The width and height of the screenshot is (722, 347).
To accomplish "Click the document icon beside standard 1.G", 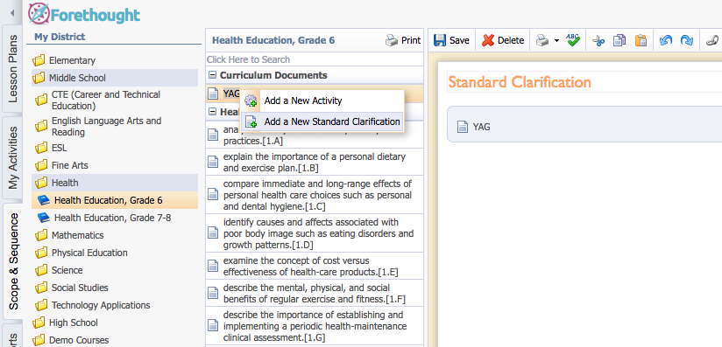I will (x=212, y=326).
